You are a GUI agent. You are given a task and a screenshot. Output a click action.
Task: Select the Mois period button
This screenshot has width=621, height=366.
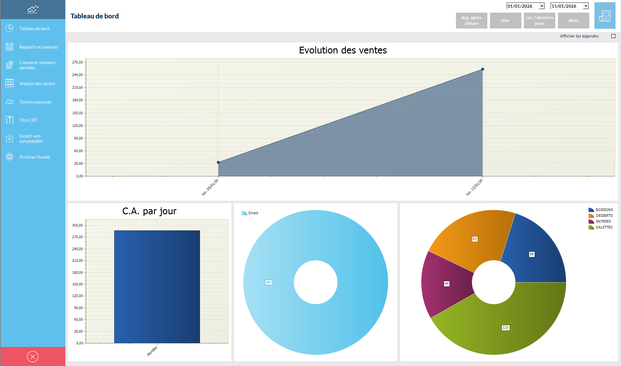pyautogui.click(x=573, y=21)
